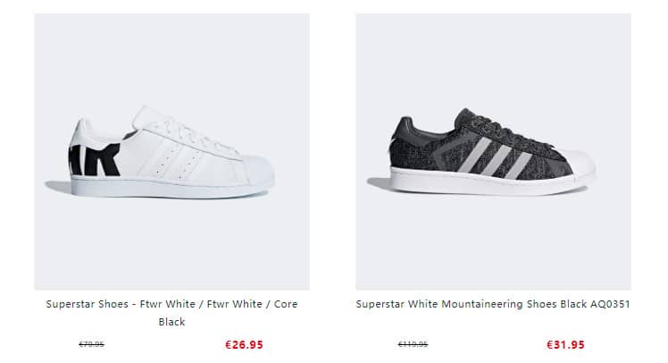Click the 'Superstar Shoes - Ftwr White' title link
This screenshot has width=668, height=363.
[x=171, y=304]
